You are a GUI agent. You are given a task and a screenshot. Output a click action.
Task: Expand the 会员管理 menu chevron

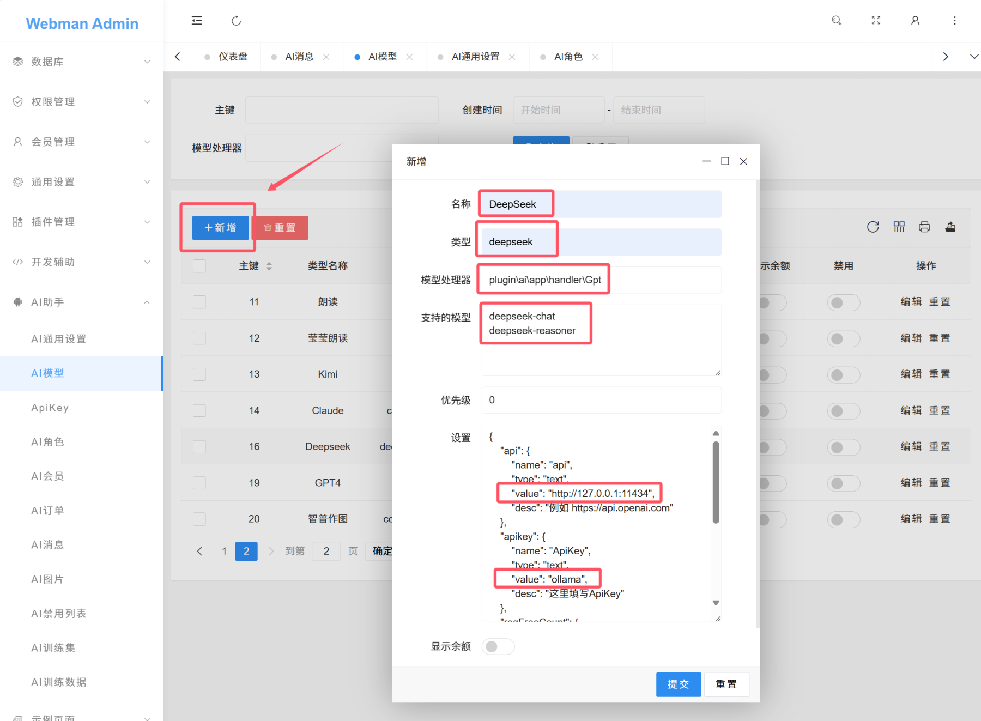[x=147, y=142]
